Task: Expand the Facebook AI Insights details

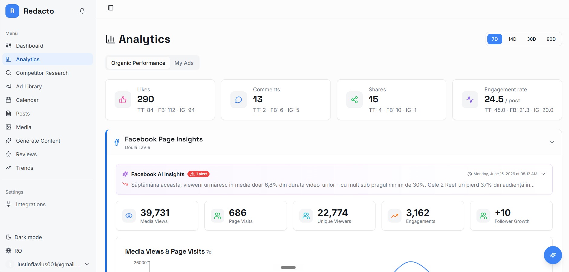Action: click(543, 174)
